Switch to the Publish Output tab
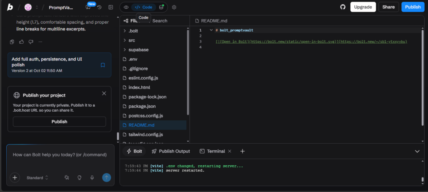 [171, 151]
